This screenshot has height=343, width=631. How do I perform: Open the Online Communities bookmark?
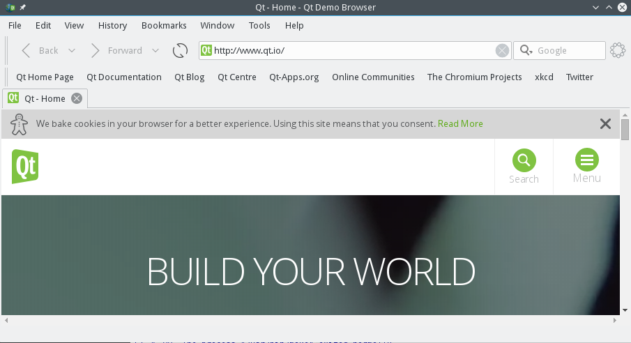click(x=373, y=77)
